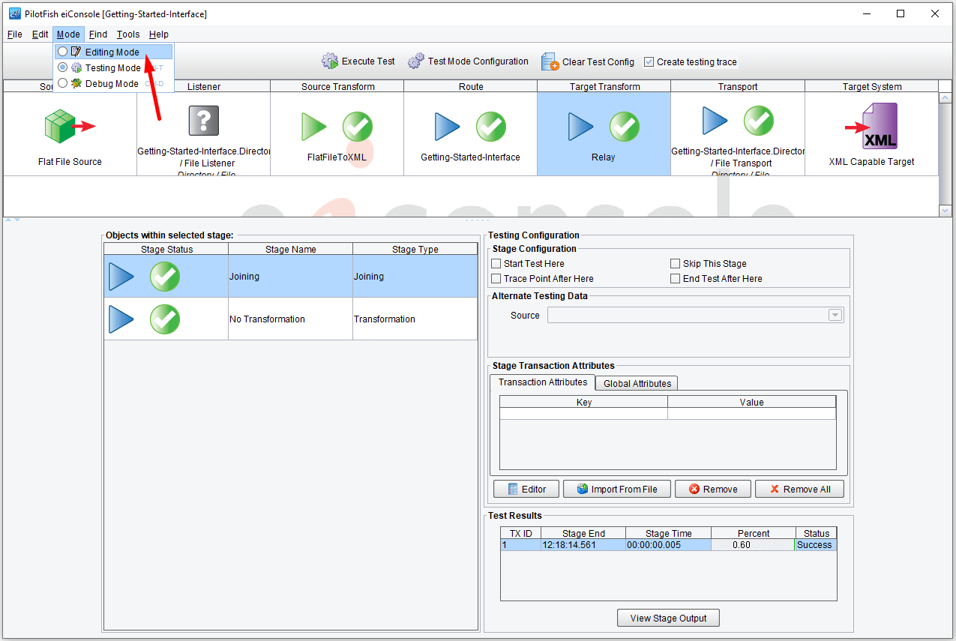
Task: Click the Execute Test gear icon
Action: [330, 61]
